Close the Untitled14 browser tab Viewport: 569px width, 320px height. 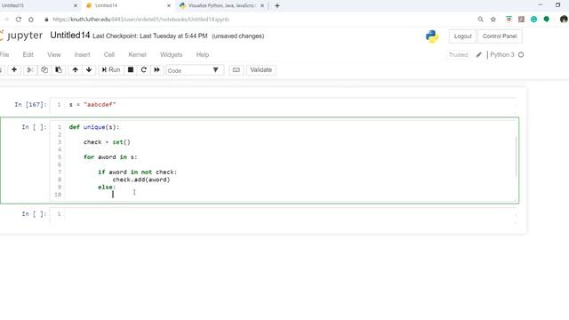click(169, 5)
